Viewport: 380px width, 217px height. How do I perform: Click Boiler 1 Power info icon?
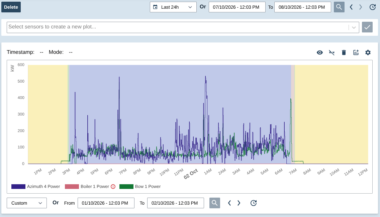click(x=113, y=187)
